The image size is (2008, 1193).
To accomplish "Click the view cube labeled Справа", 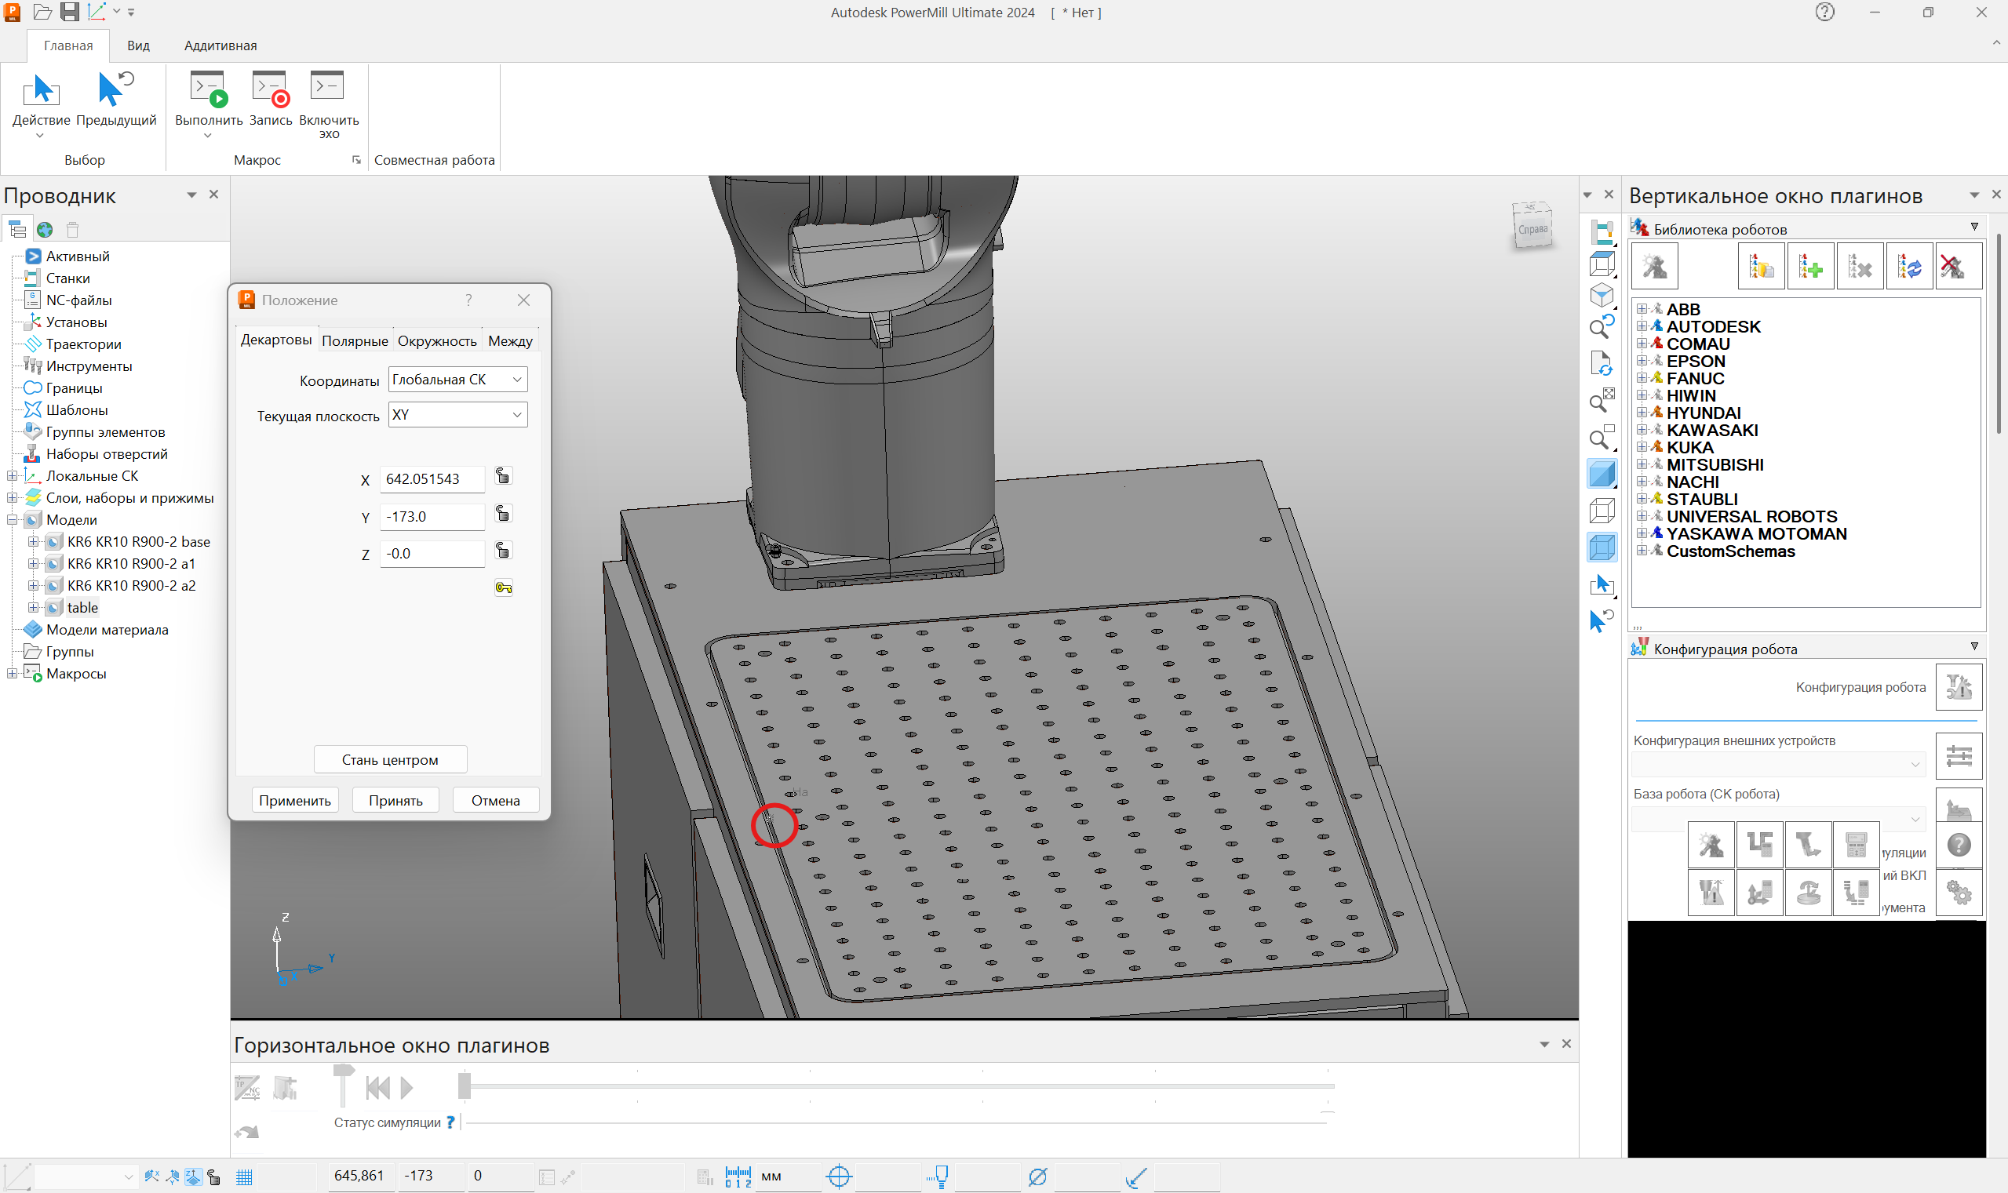I will pos(1532,227).
